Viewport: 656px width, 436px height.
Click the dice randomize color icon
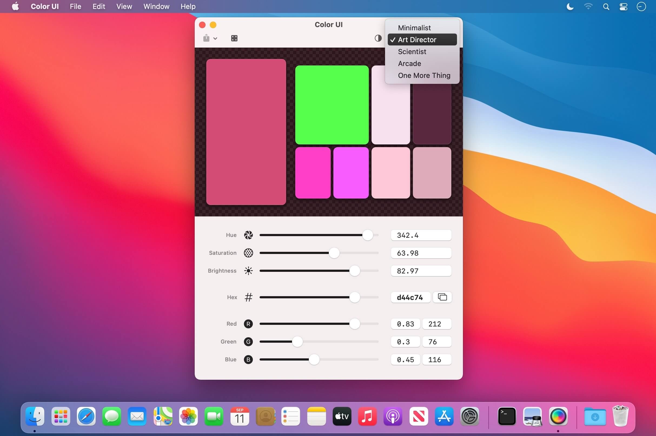tap(234, 38)
